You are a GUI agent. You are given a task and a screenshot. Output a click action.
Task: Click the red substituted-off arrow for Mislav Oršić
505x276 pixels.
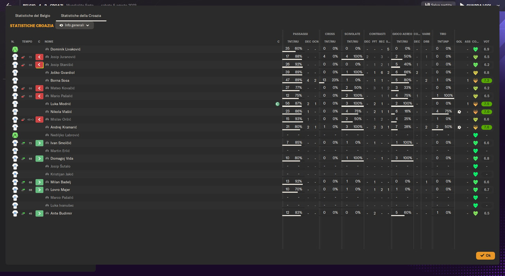click(x=39, y=119)
